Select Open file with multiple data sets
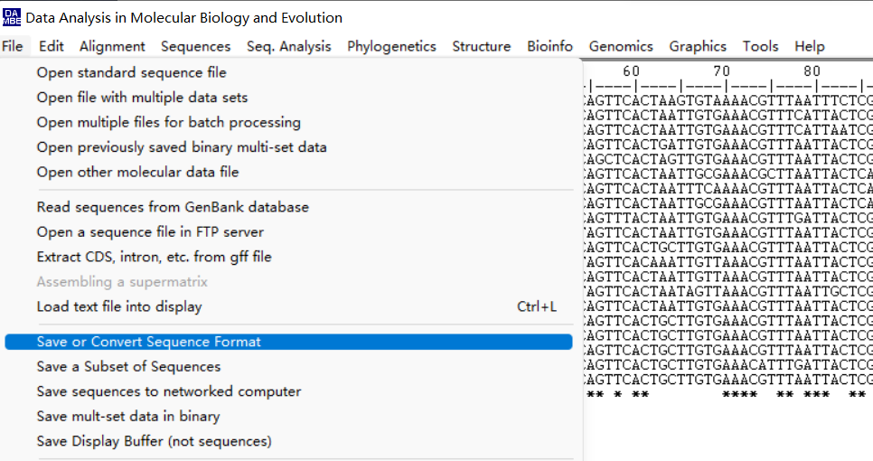The image size is (873, 461). [142, 97]
